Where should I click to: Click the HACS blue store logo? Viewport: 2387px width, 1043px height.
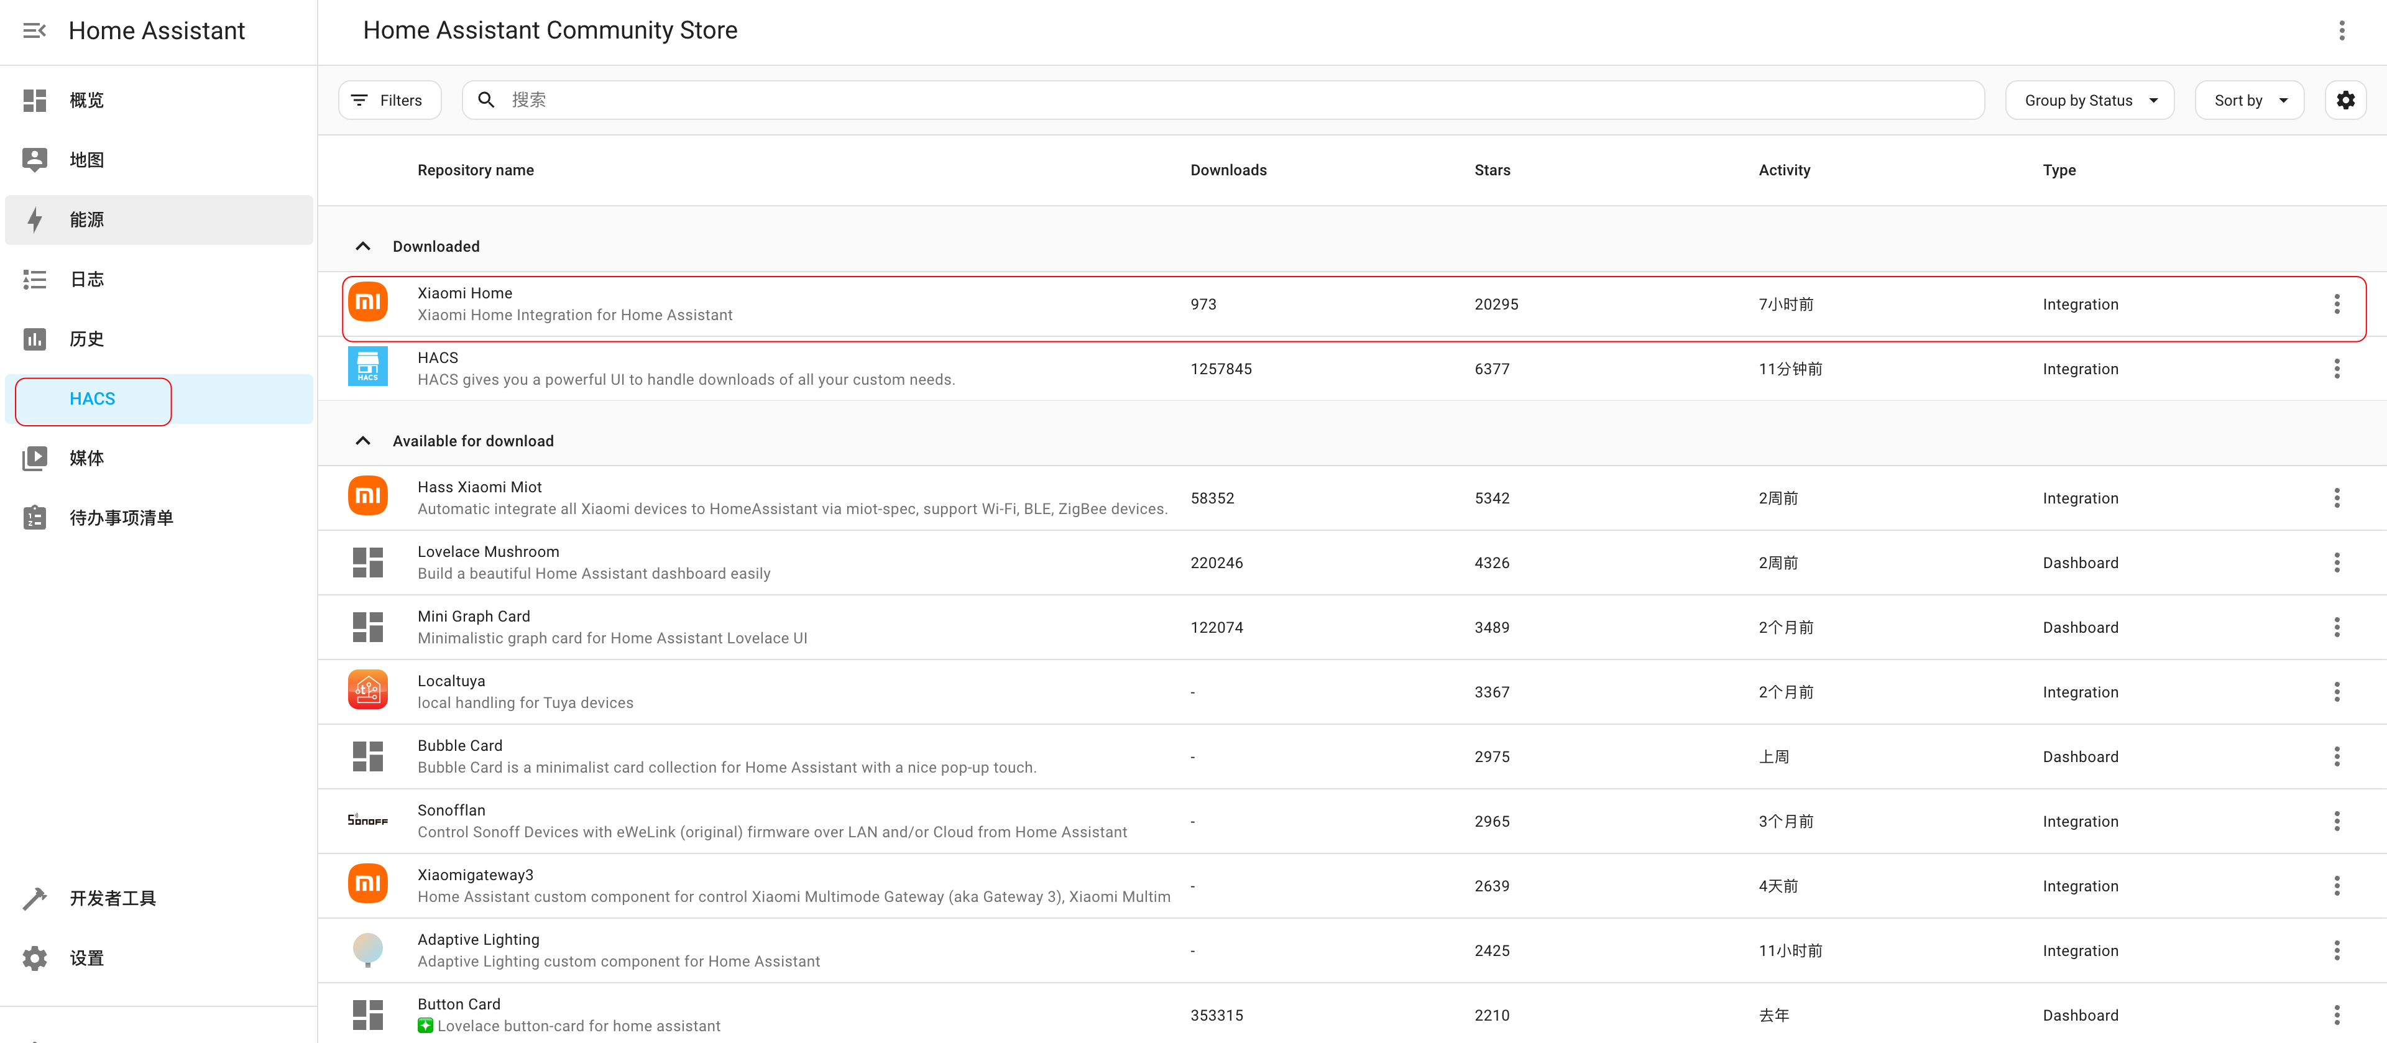click(368, 367)
